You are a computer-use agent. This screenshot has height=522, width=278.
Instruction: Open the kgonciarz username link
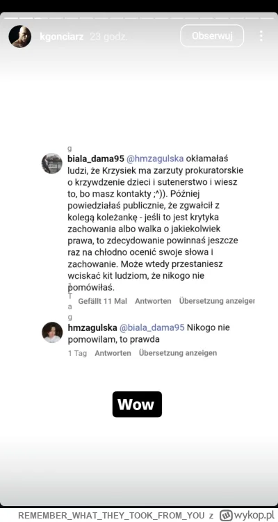point(62,37)
